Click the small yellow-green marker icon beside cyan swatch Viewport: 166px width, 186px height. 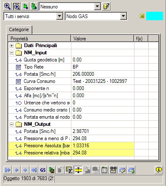[x=142, y=16]
